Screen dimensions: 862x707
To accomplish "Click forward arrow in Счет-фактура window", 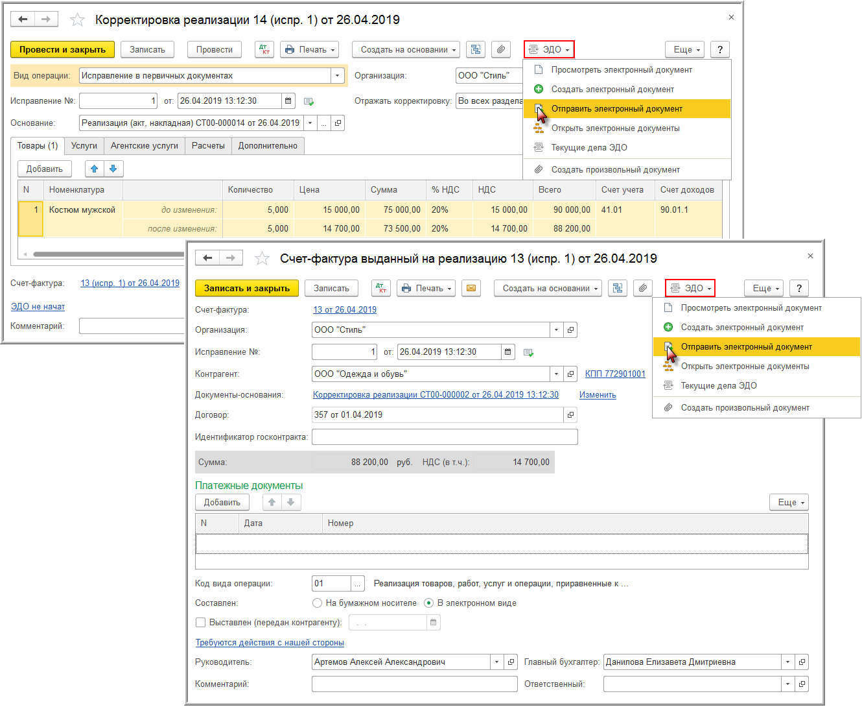I will pos(231,258).
